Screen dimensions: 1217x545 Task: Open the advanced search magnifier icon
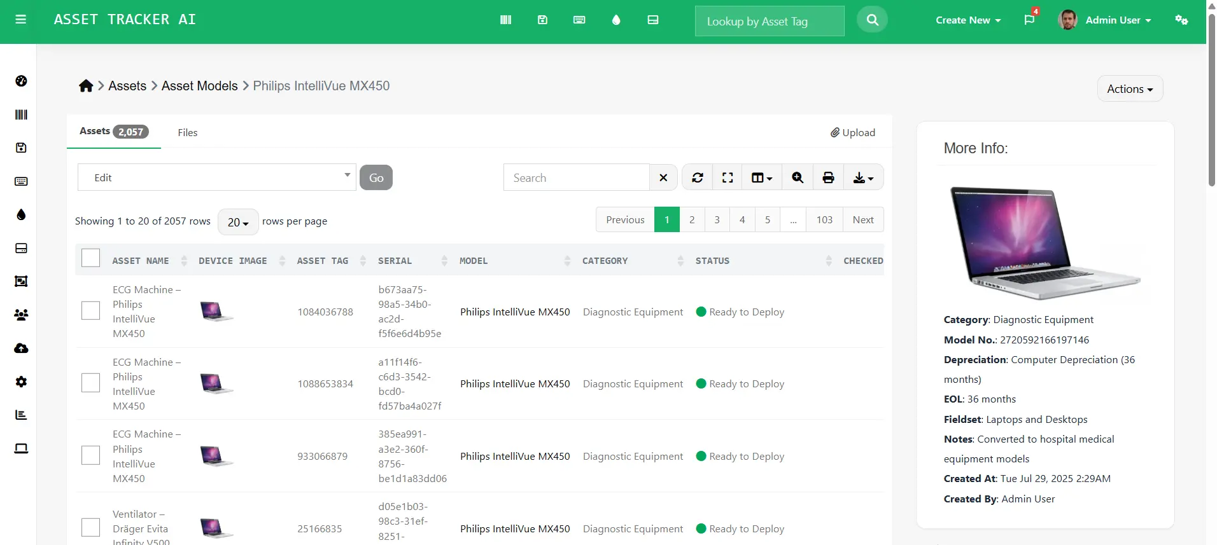[798, 177]
